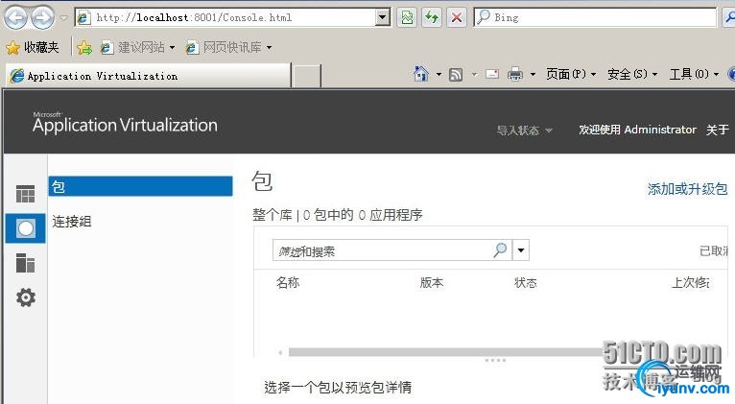Click the Add to Favorites bar icon
The width and height of the screenshot is (735, 404).
(x=84, y=47)
